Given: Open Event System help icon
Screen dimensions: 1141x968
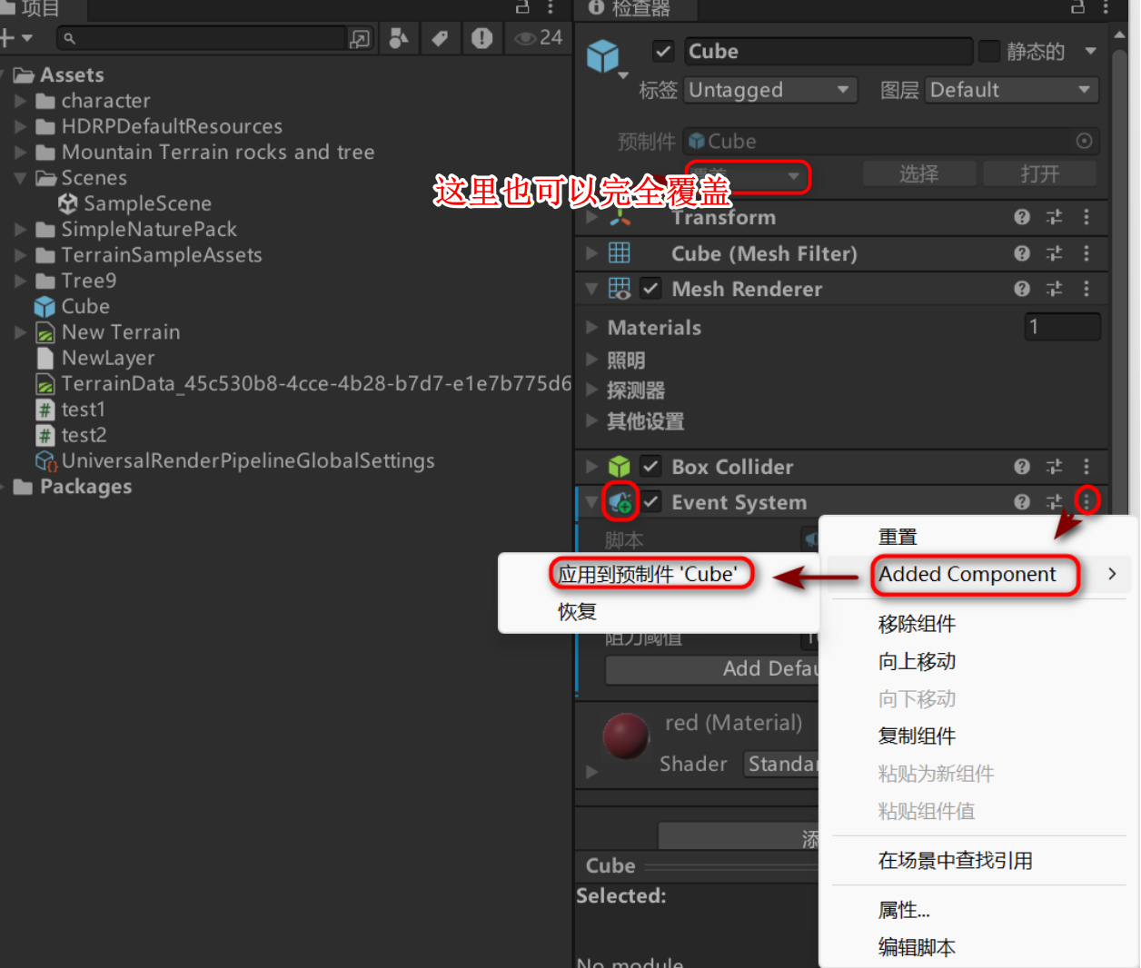Looking at the screenshot, I should tap(1022, 502).
